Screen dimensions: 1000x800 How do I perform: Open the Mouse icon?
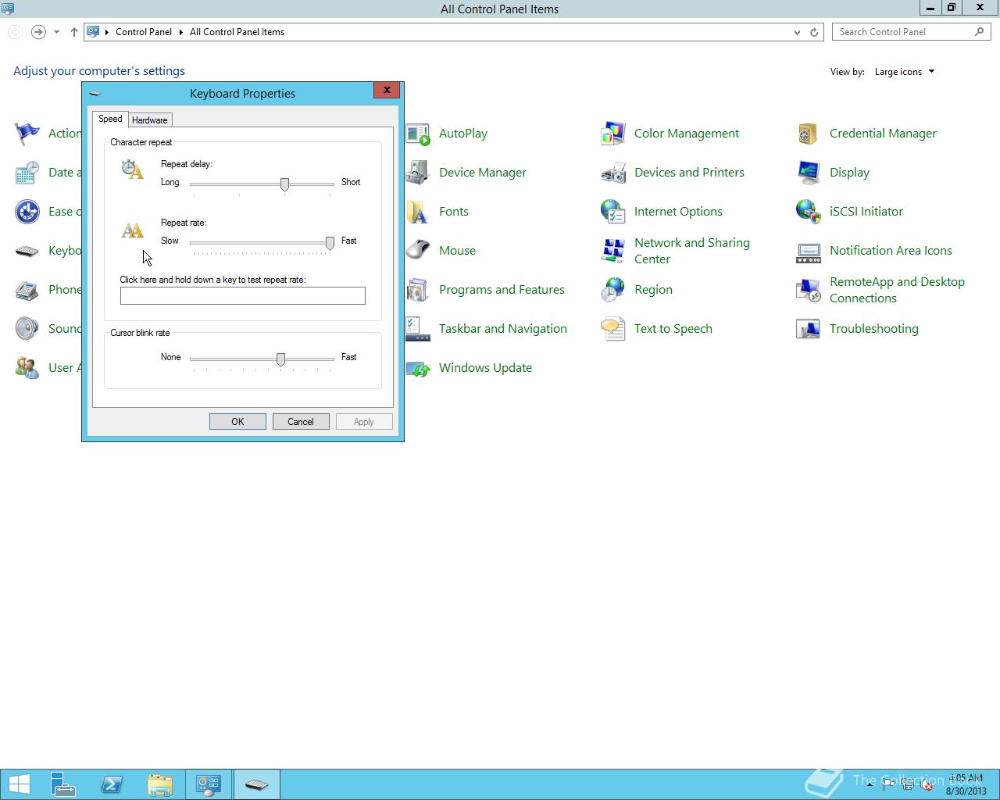pyautogui.click(x=418, y=251)
